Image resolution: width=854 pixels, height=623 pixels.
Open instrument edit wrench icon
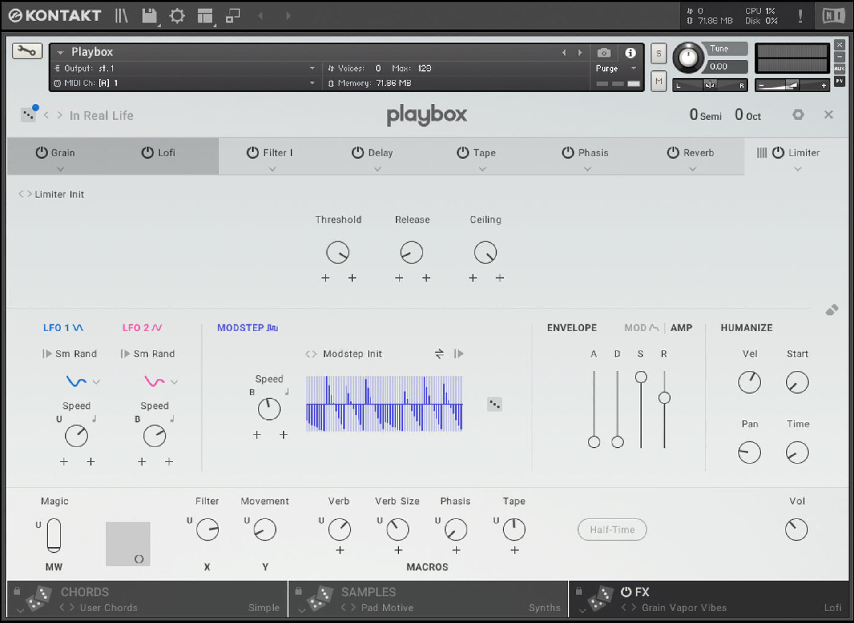point(27,51)
